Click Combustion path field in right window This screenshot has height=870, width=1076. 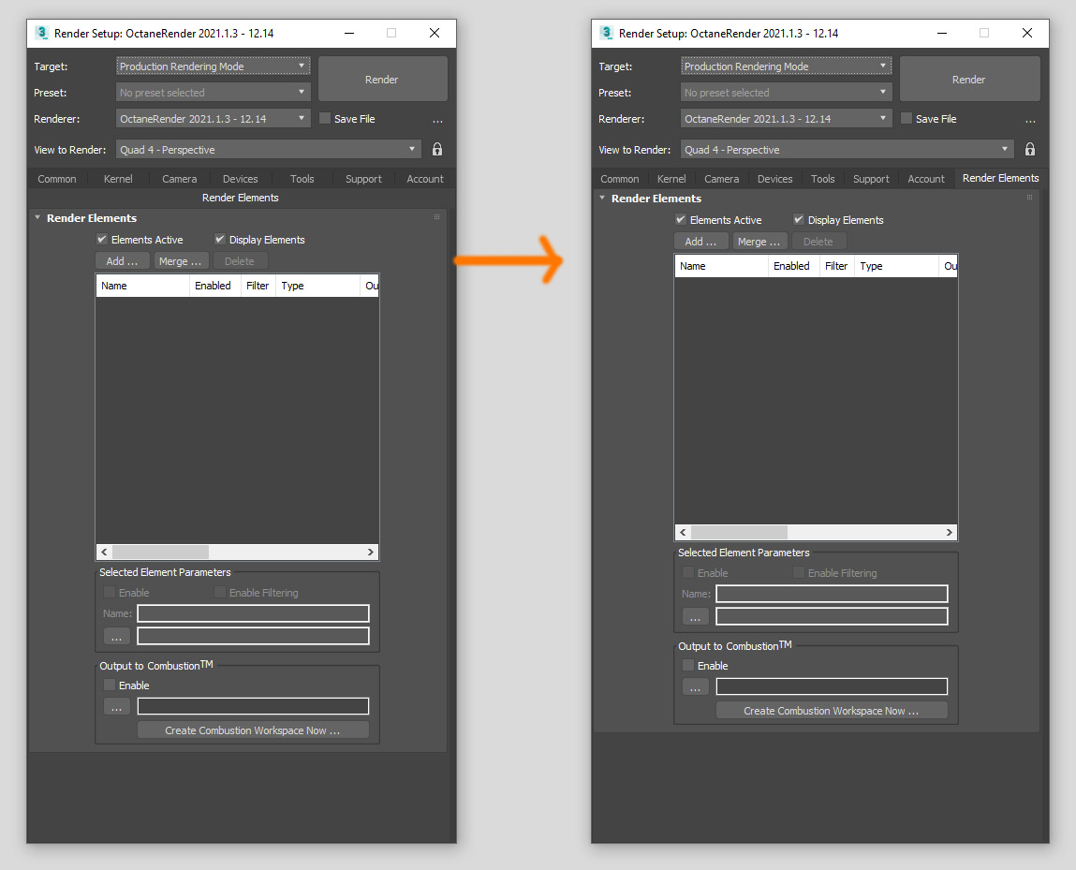tap(832, 686)
